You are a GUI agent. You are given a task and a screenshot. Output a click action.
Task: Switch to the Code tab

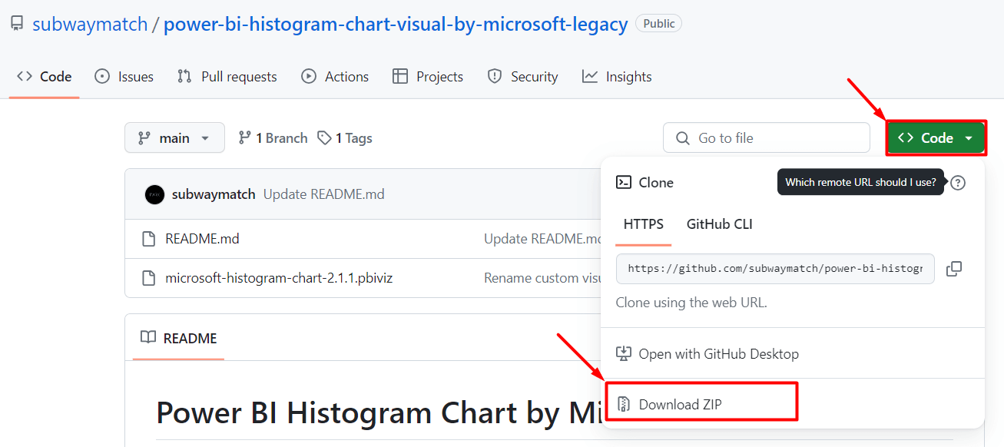pyautogui.click(x=45, y=77)
